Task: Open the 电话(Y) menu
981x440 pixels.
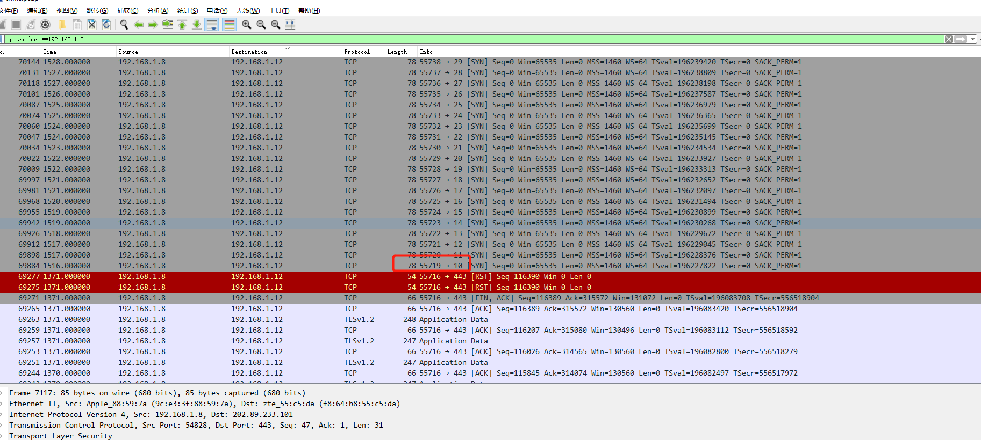Action: (217, 11)
